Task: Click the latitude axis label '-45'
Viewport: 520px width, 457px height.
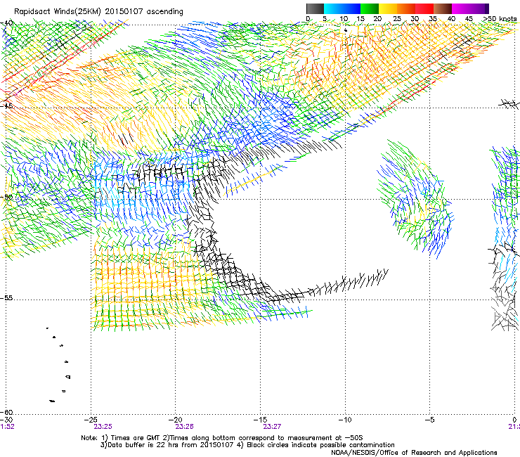Action: tap(7, 106)
